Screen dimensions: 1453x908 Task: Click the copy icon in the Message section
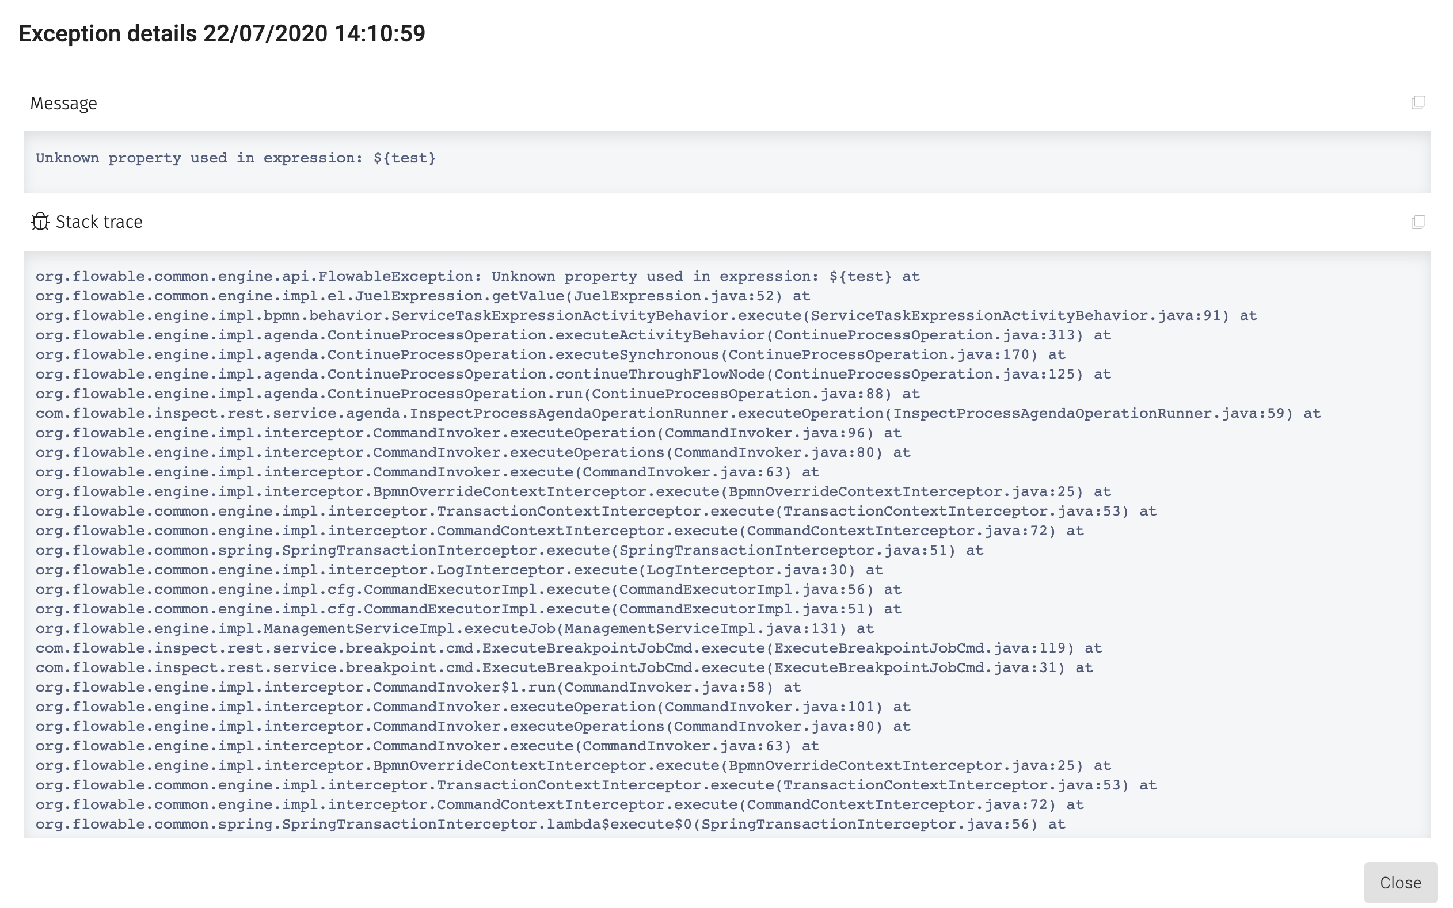click(x=1419, y=104)
